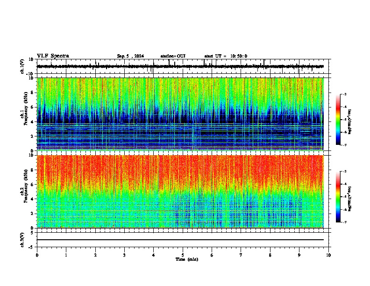
Task: Click inside the ch.1 spectrogram plot
Action: [x=180, y=114]
